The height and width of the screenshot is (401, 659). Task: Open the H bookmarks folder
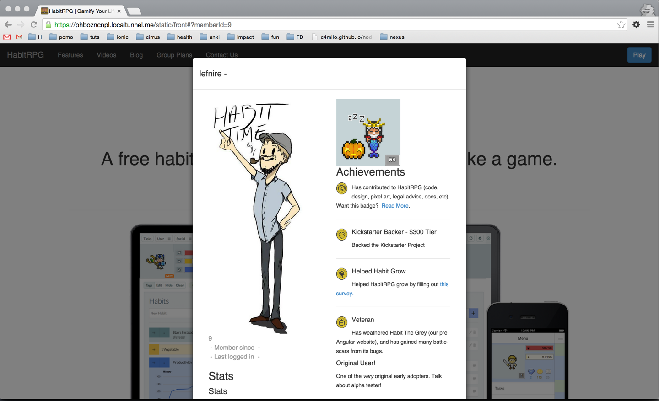pos(35,37)
